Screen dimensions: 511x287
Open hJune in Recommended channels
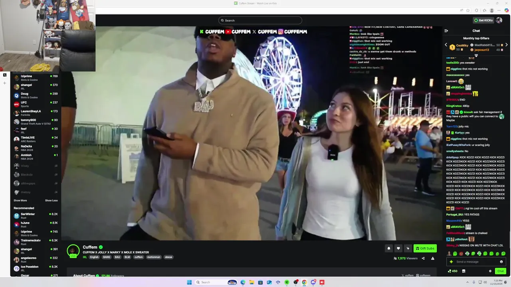click(x=36, y=224)
